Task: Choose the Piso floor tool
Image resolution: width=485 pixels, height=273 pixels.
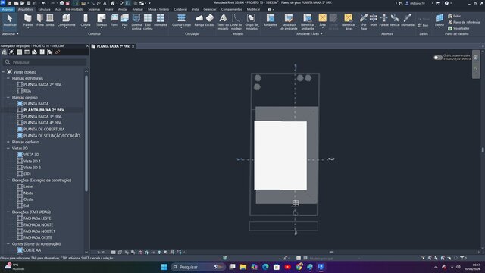Action: tap(124, 20)
